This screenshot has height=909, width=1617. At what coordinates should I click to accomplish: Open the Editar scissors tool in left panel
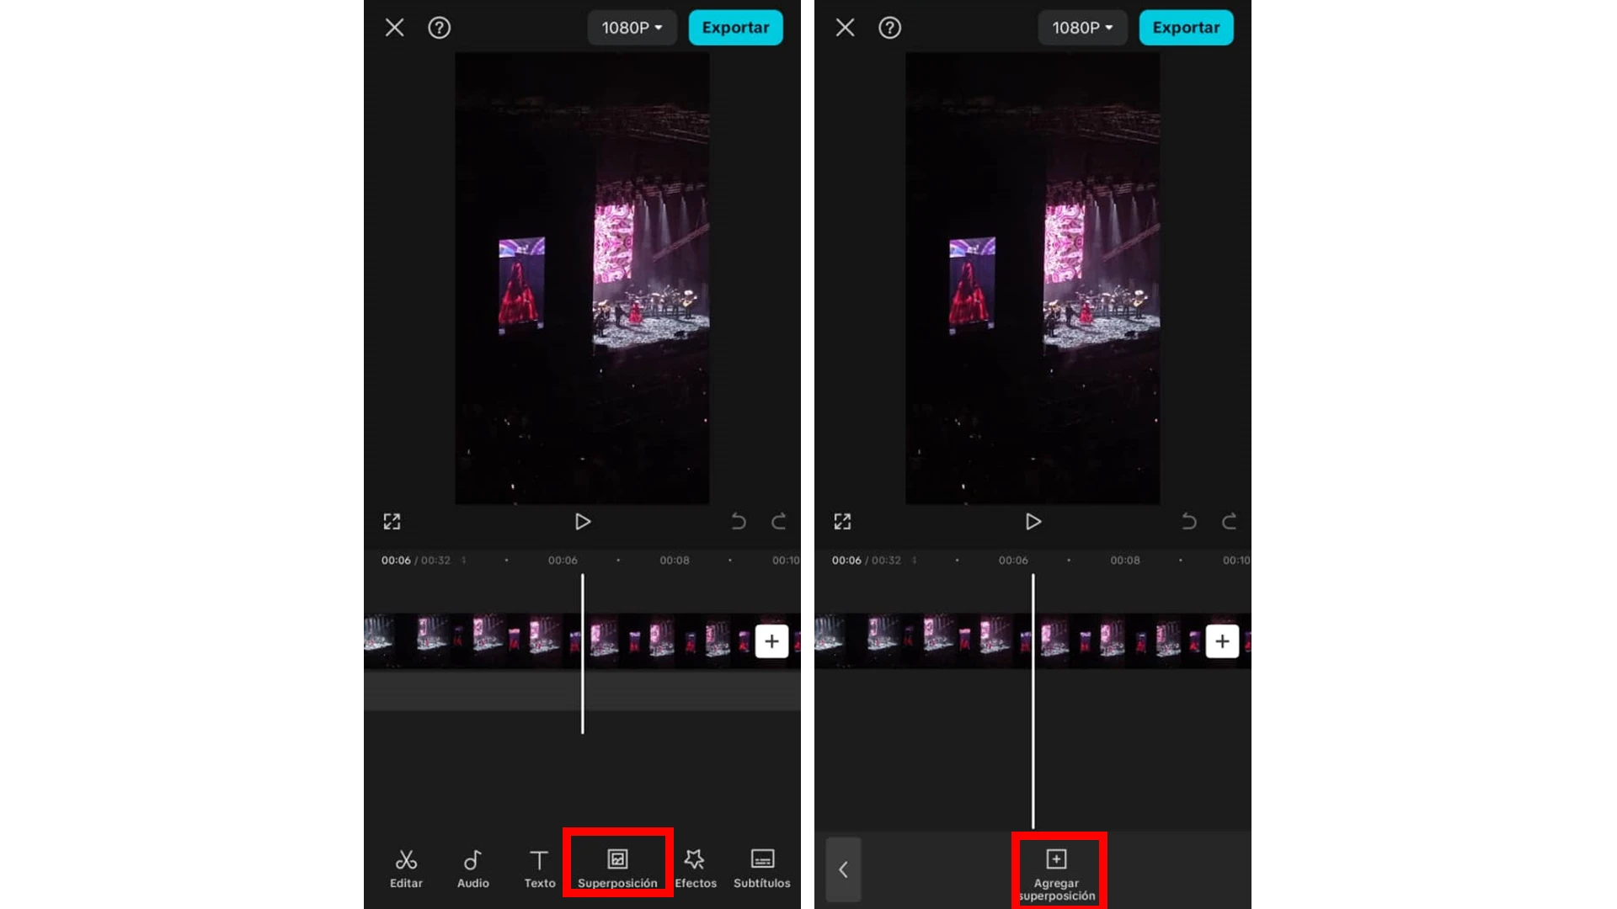point(406,868)
